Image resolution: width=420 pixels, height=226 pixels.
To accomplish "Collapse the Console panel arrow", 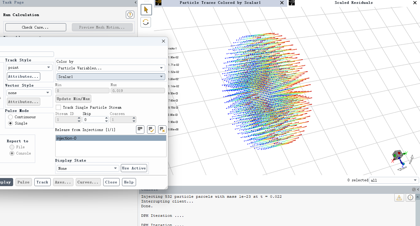I will click(x=418, y=189).
